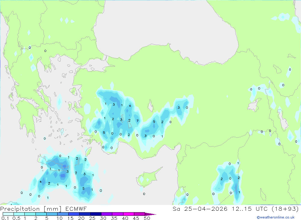Click the '50' legend scale label

pos(147,218)
